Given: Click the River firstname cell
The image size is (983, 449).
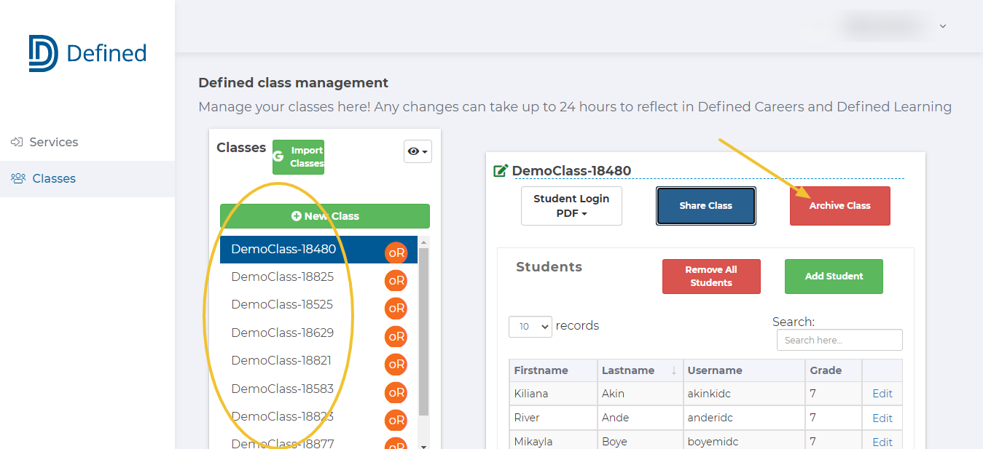Looking at the screenshot, I should (553, 418).
